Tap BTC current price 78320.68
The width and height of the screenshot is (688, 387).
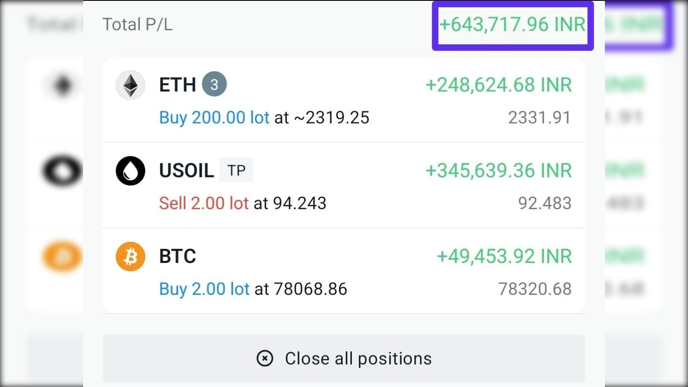point(535,289)
